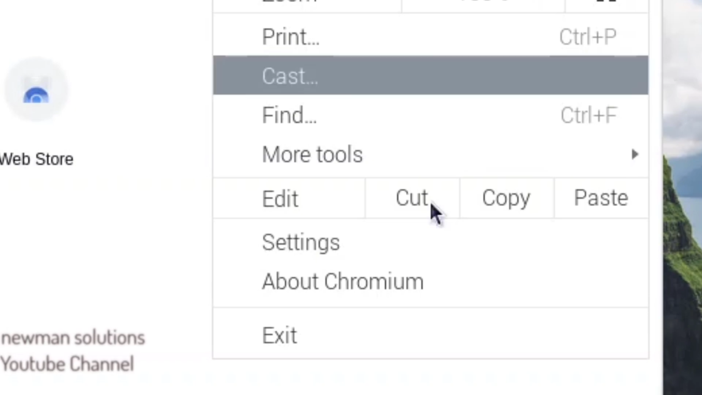This screenshot has width=702, height=395.
Task: Select the Edit label in the menu
Action: point(280,198)
